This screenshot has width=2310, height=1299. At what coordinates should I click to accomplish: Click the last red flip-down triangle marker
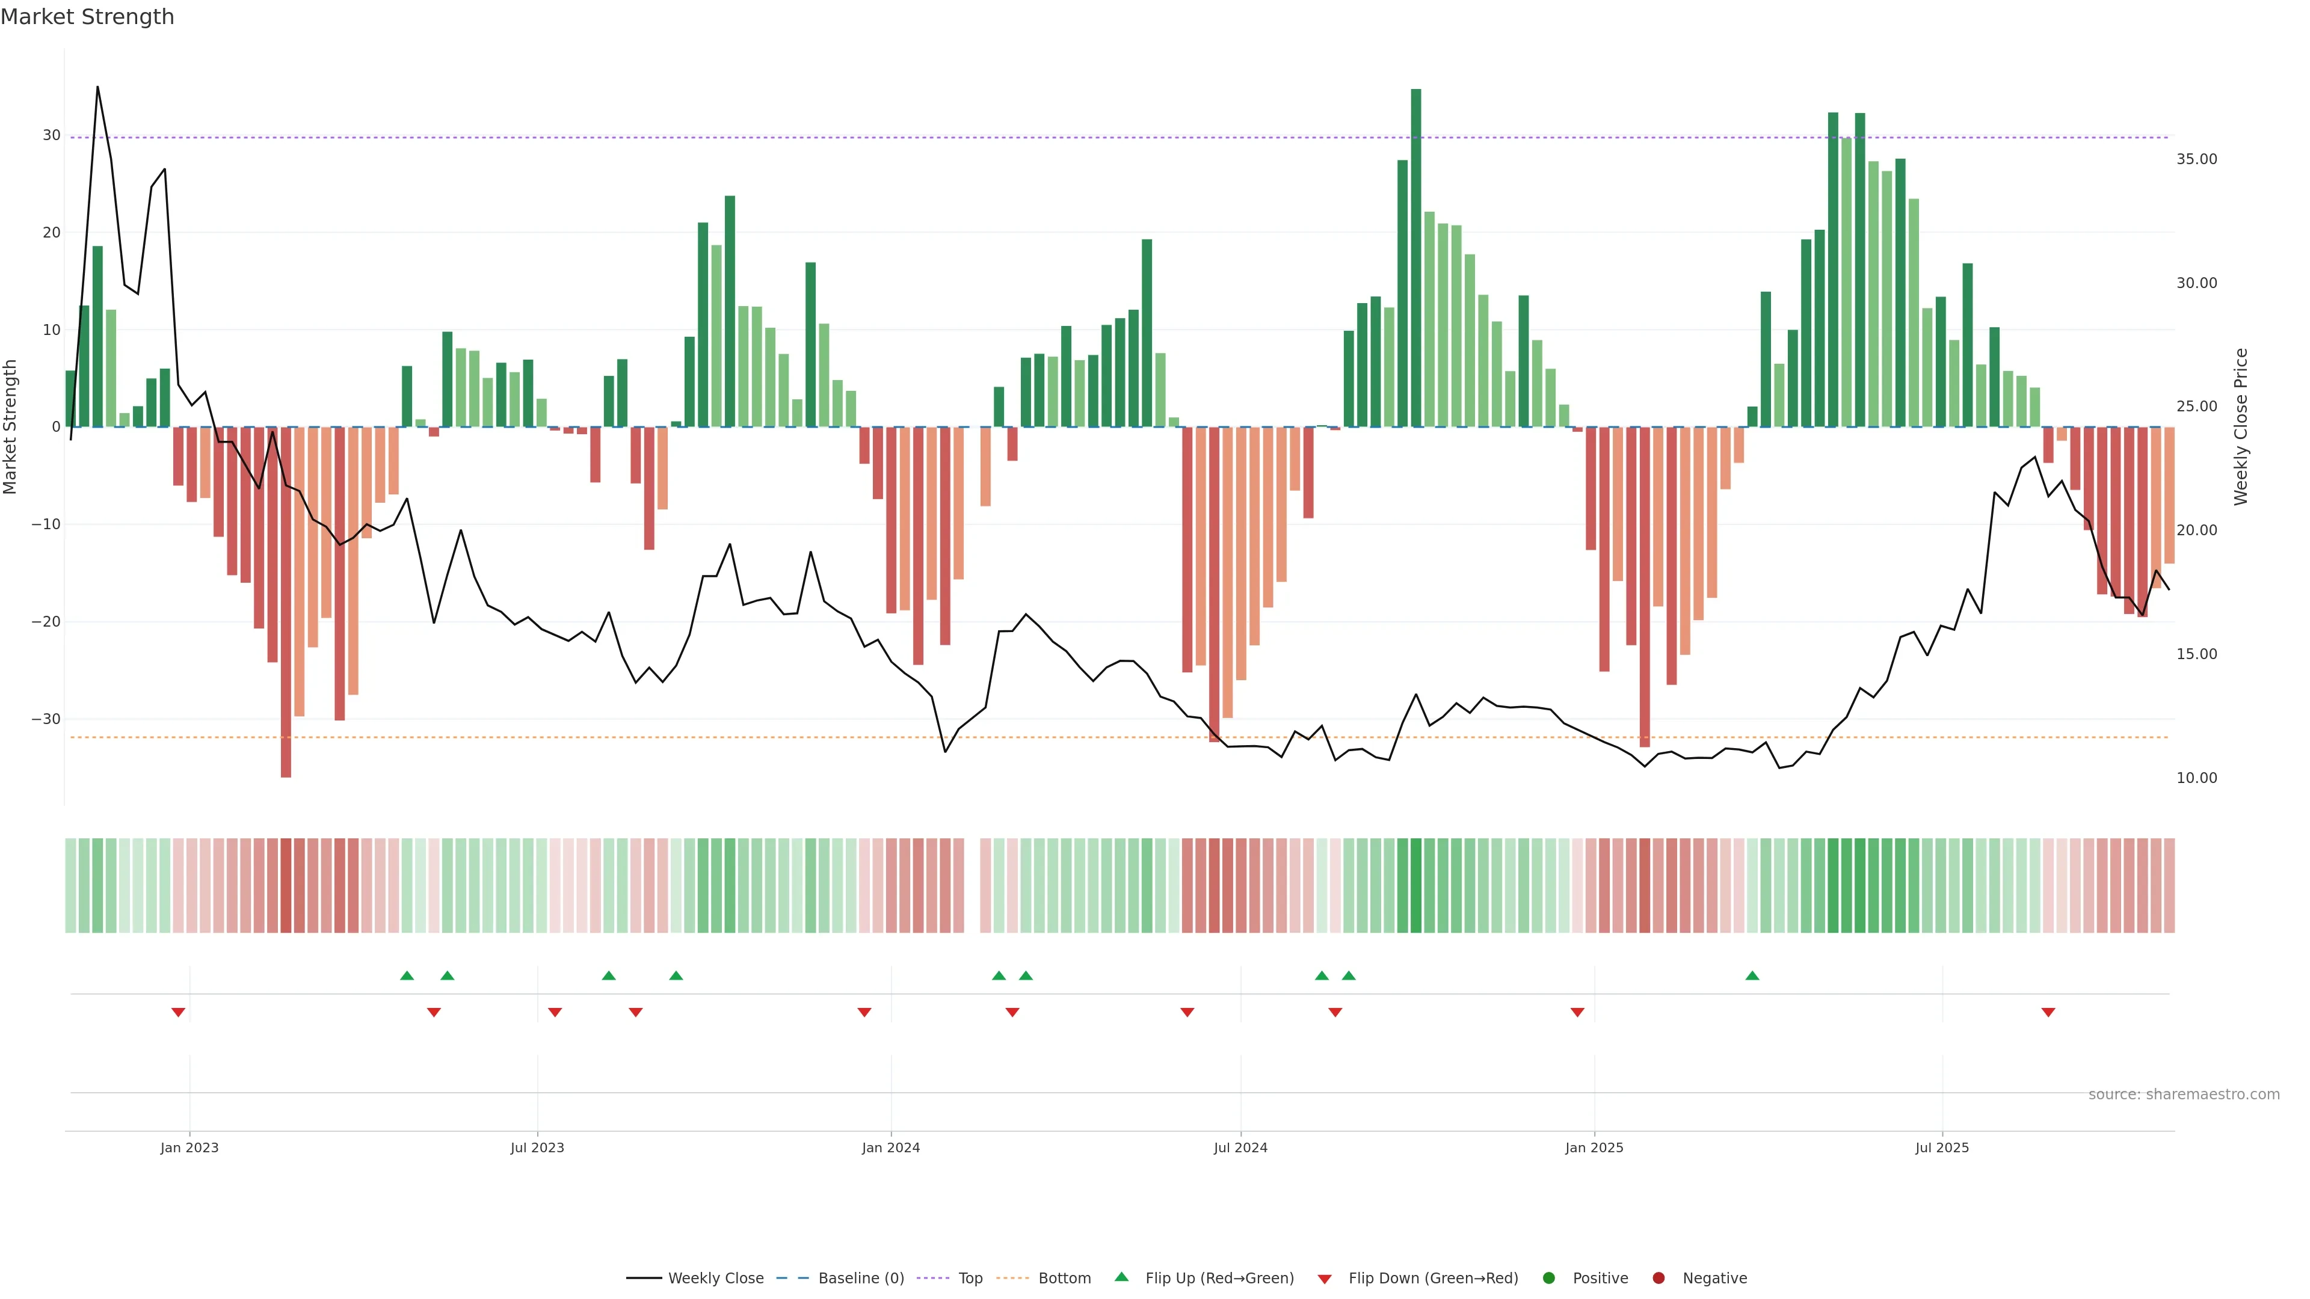pos(2048,1012)
